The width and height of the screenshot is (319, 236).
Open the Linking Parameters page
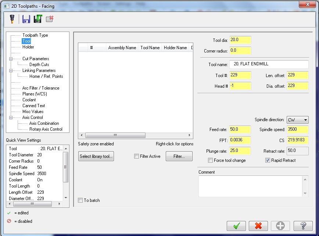(39, 70)
